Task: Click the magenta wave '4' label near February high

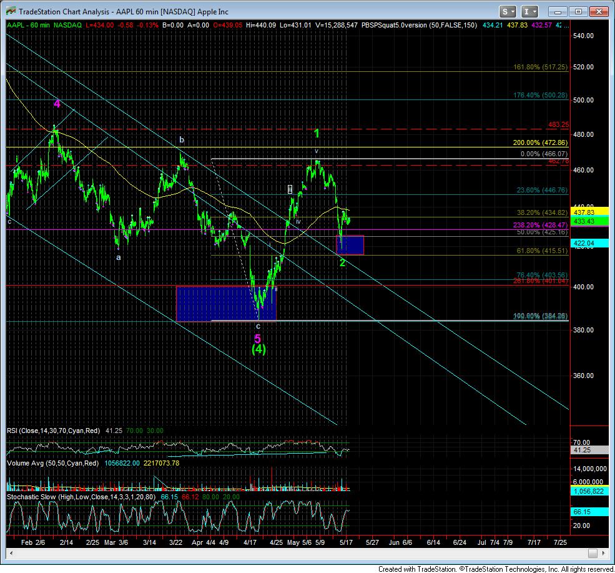Action: pyautogui.click(x=57, y=104)
